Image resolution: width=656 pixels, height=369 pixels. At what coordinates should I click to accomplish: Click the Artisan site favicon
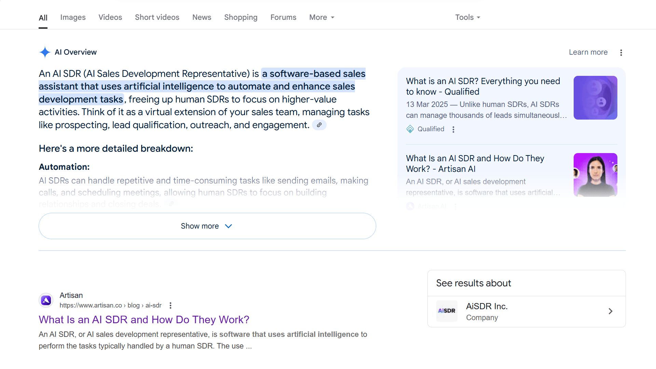(46, 300)
